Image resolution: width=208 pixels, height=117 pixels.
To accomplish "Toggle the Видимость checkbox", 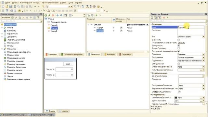I will [x=179, y=40].
